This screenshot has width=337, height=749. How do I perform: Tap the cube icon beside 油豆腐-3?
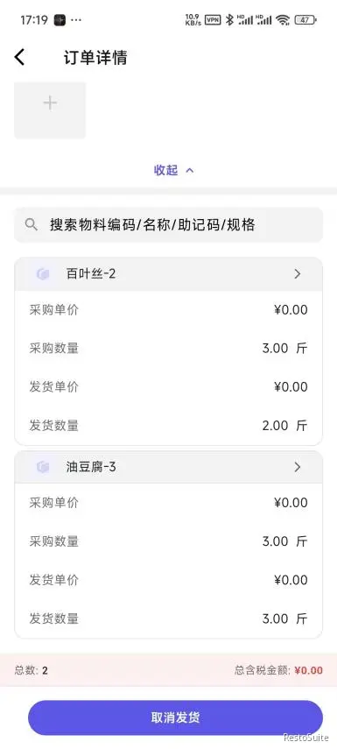pyautogui.click(x=43, y=467)
